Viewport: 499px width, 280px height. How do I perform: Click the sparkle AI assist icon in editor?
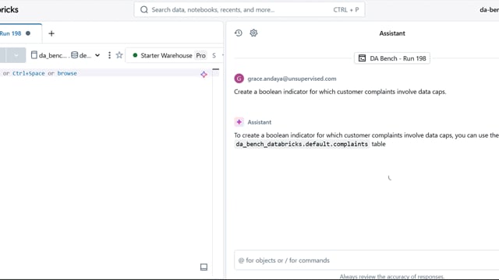point(203,75)
